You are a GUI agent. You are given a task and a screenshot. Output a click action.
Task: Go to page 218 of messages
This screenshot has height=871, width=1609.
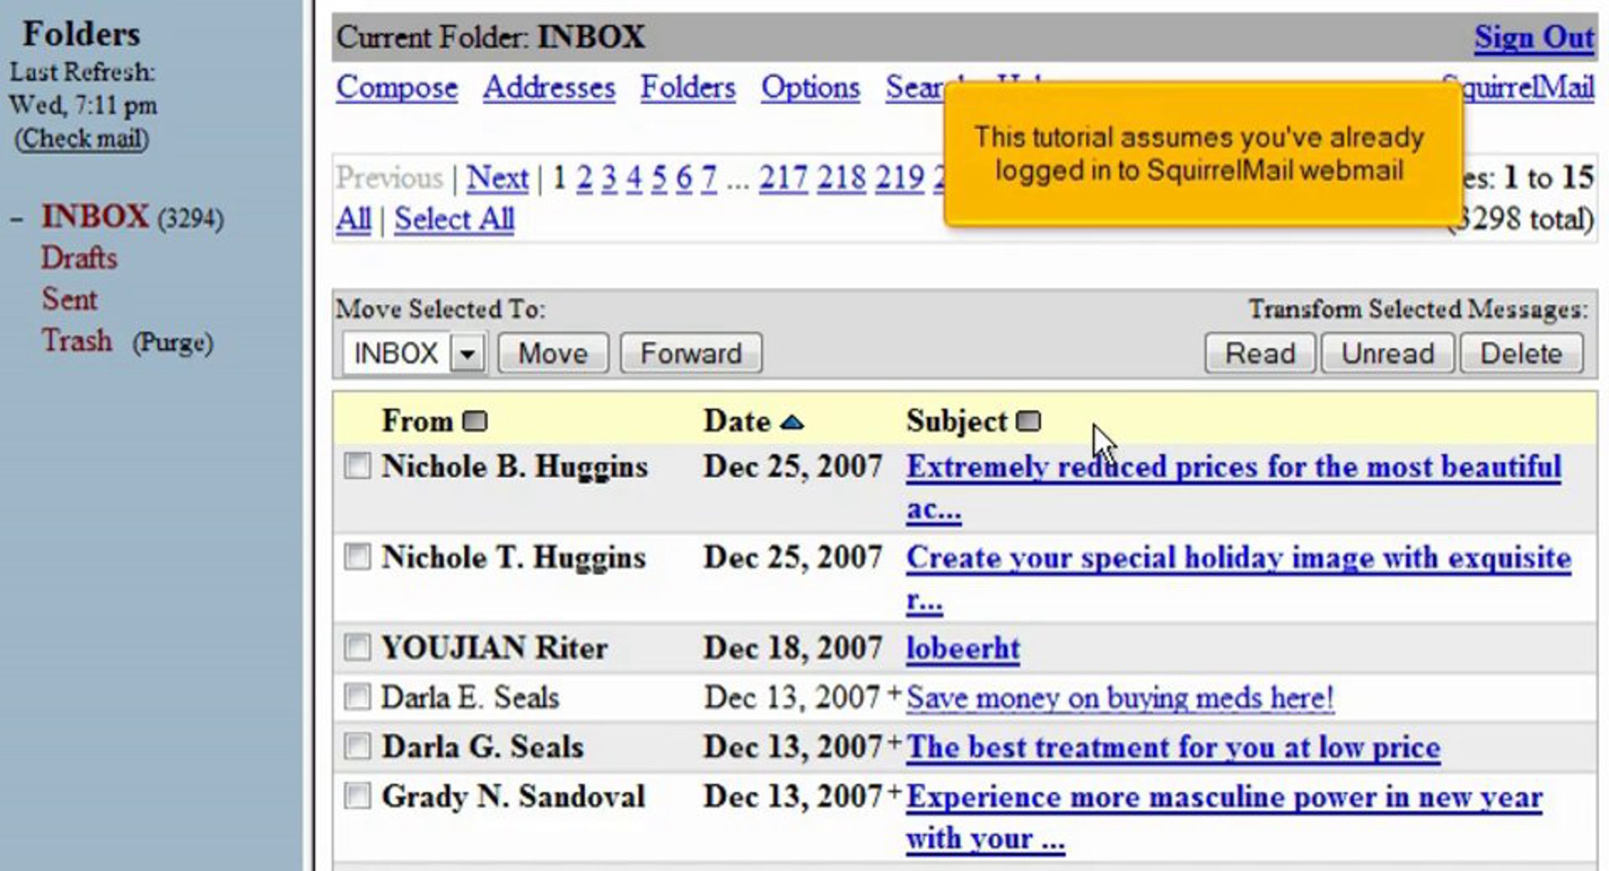tap(841, 178)
